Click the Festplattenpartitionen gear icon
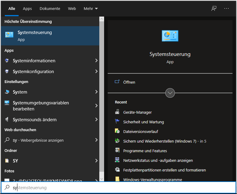Screen dimensions: 237x194 (x=117, y=170)
